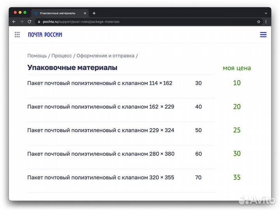Select the Упаковочные материалы browser tab
The height and width of the screenshot is (210, 280).
click(60, 13)
